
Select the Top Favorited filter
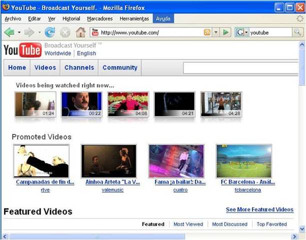[x=271, y=224]
